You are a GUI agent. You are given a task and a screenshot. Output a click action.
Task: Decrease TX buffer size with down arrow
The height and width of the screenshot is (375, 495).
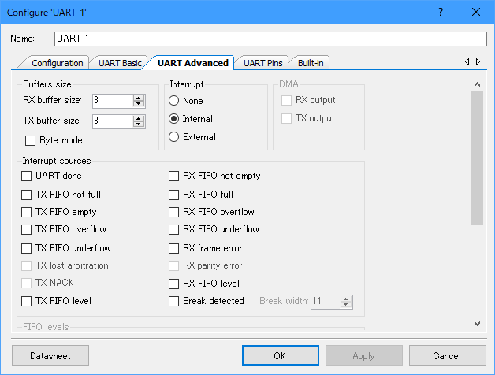tap(139, 124)
